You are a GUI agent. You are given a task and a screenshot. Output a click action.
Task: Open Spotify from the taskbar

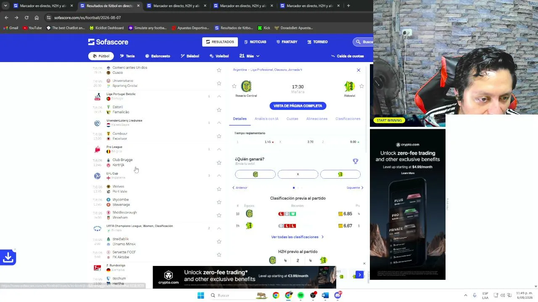point(301,295)
